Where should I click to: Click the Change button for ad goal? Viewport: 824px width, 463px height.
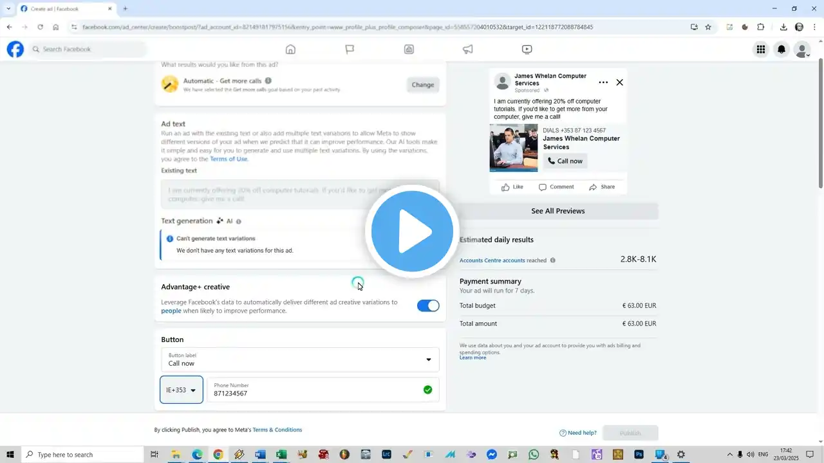tap(423, 85)
